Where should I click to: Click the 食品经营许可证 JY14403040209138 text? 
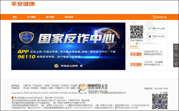coord(132,105)
